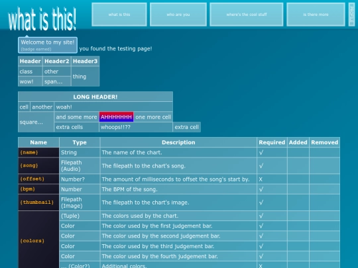
Task: Select the 'one more cell' cell
Action: click(x=153, y=117)
